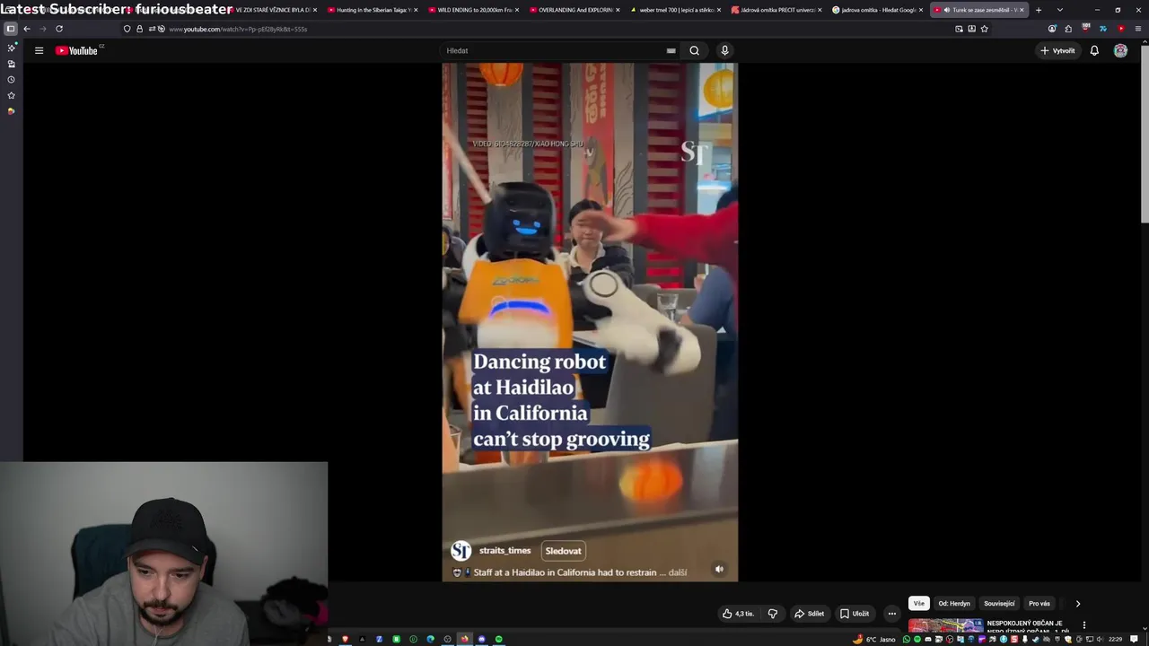The height and width of the screenshot is (646, 1149).
Task: Click the padlock site info icon
Action: tap(139, 29)
